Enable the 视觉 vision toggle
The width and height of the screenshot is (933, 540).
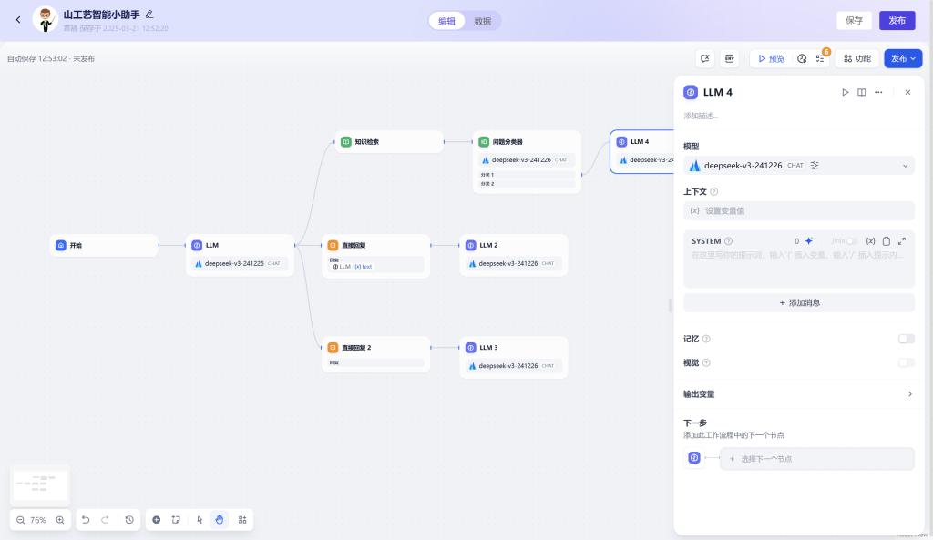coord(906,362)
